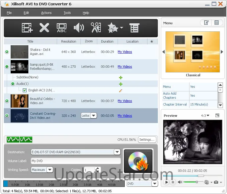Open Zoom dropdown for Constant Craving video

(93, 116)
